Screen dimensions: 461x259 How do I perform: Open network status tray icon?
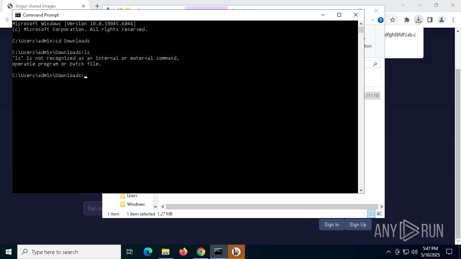[406, 252]
